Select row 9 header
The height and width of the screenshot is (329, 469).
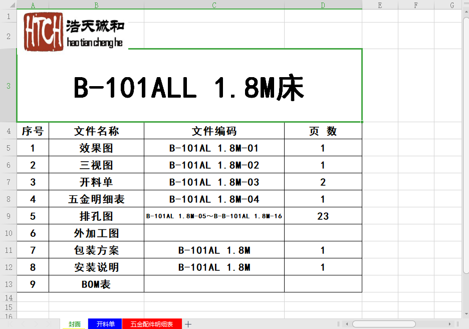point(8,216)
